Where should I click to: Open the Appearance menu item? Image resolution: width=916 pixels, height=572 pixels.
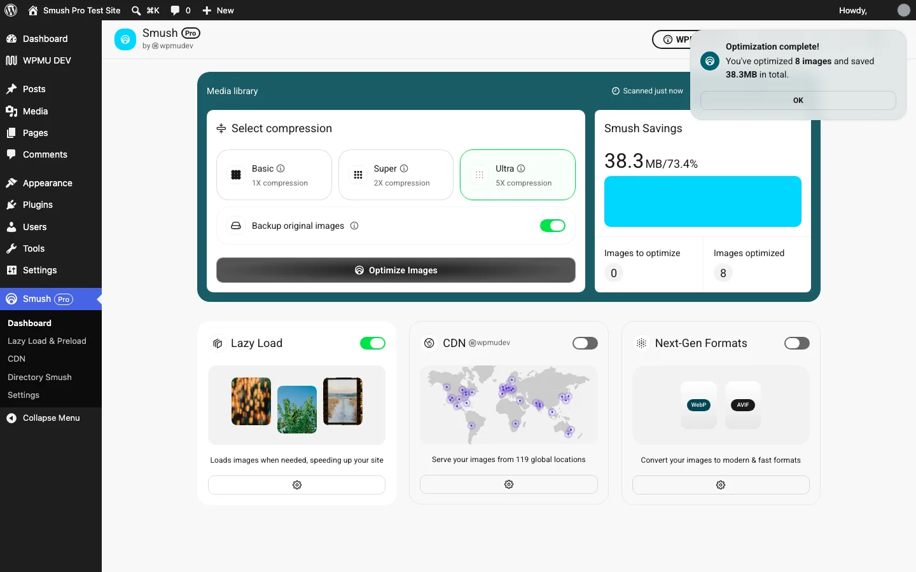[51, 183]
